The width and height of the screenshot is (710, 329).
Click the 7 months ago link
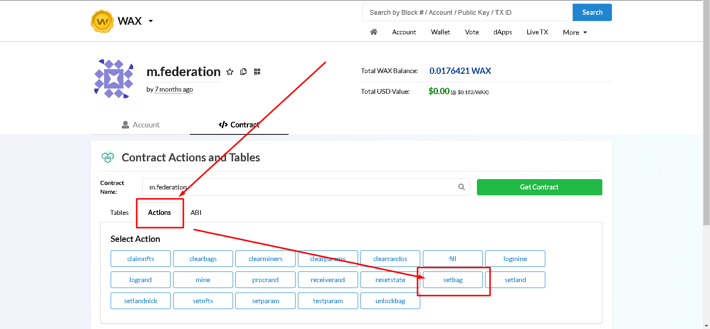(174, 89)
